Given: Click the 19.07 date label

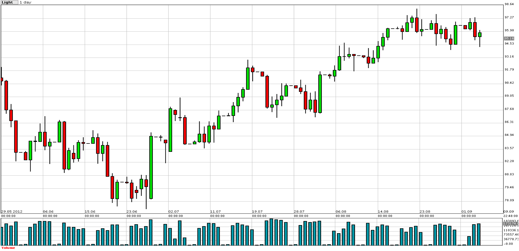Looking at the screenshot, I should pos(257,212).
